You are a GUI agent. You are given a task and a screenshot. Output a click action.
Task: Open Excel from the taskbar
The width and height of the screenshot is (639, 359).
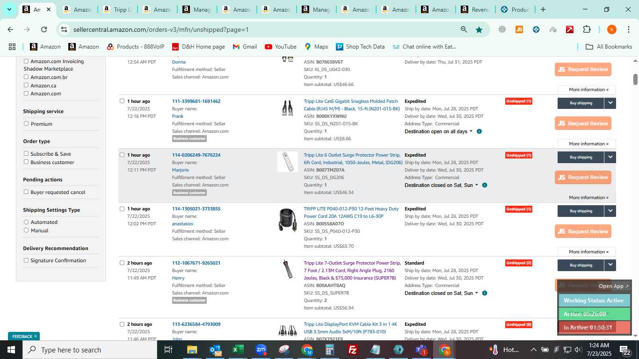tap(238, 350)
